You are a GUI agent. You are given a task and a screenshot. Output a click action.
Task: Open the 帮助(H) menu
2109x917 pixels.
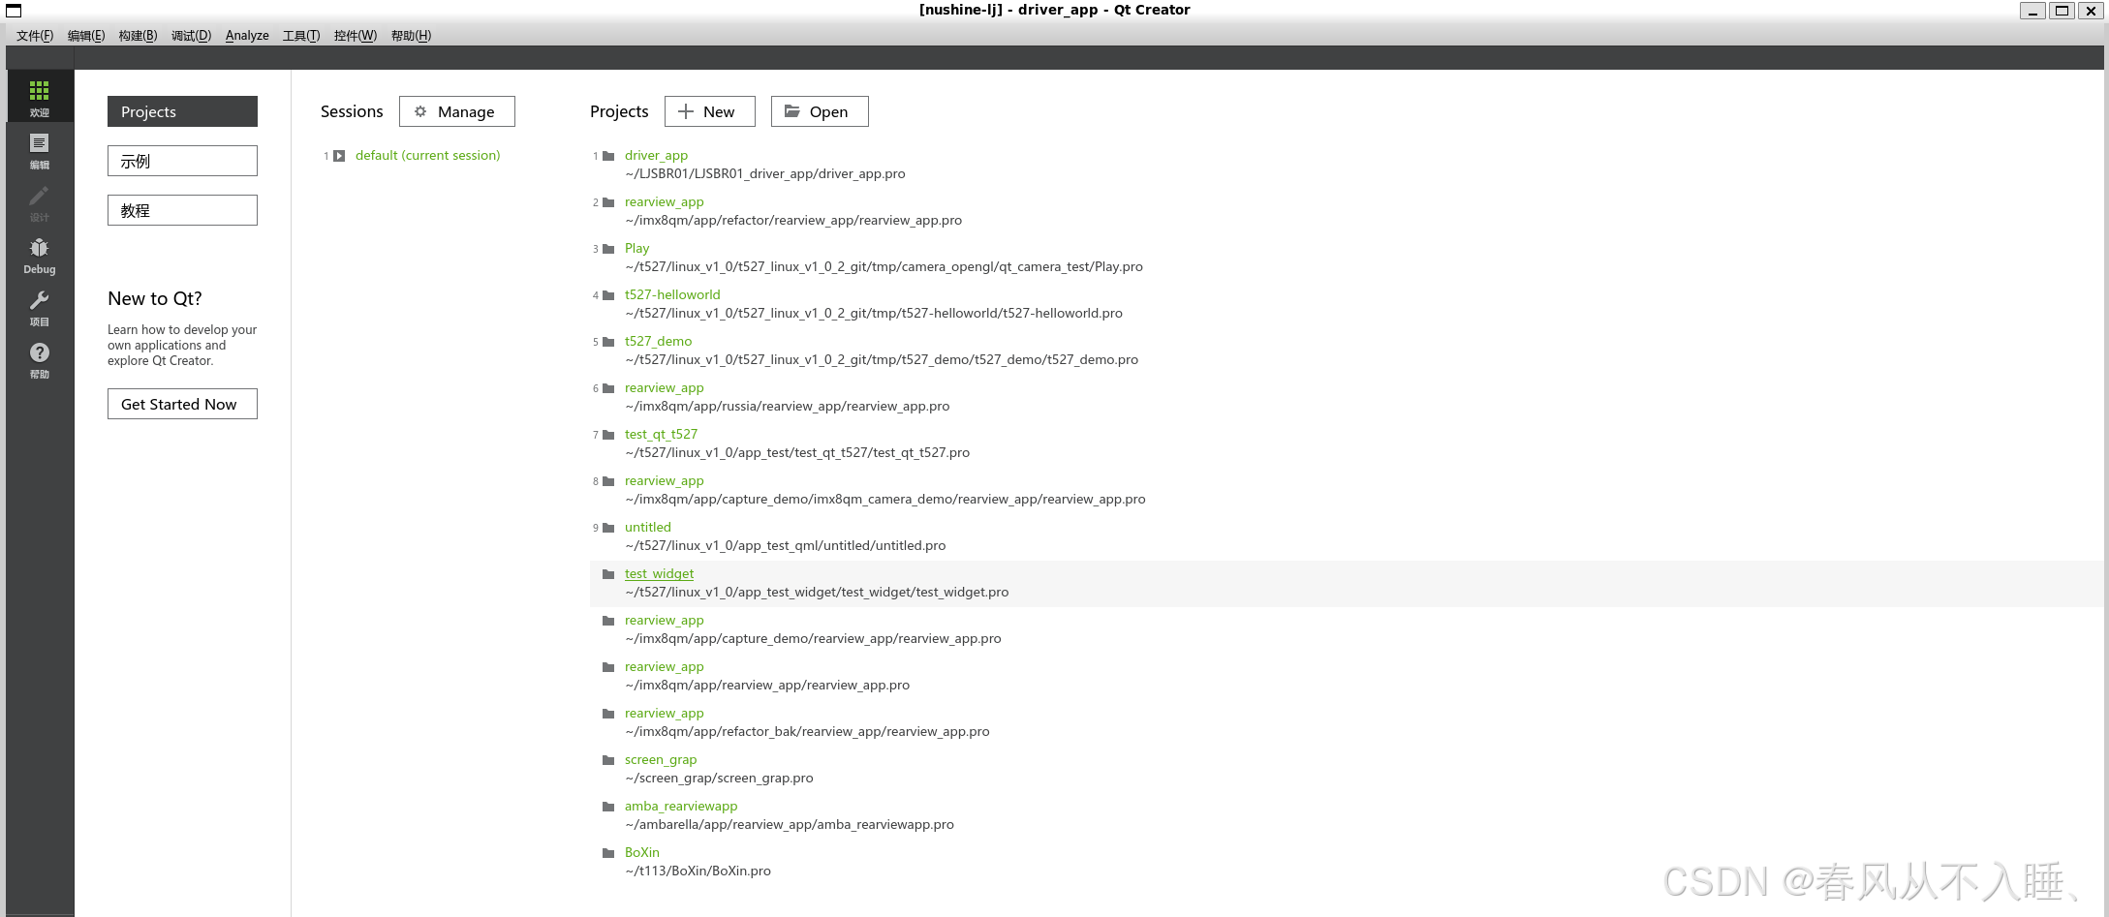(x=411, y=36)
